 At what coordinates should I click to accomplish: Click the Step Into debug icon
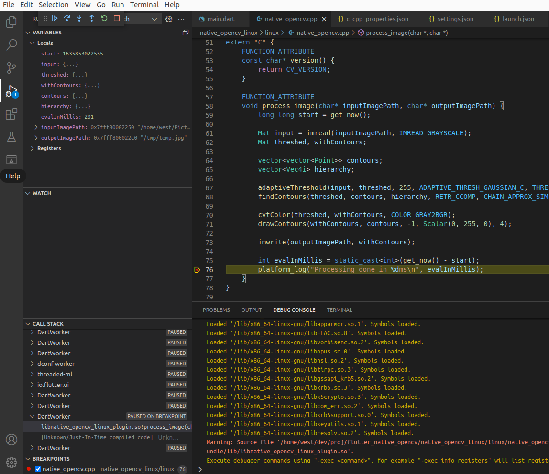pyautogui.click(x=79, y=19)
